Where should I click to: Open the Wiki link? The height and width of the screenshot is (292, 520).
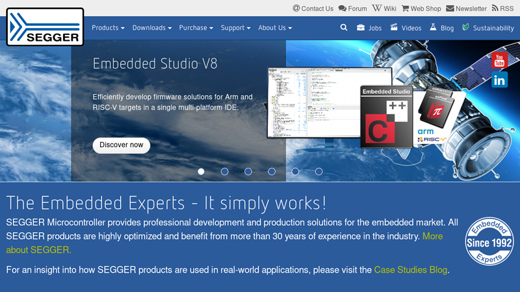pos(384,8)
